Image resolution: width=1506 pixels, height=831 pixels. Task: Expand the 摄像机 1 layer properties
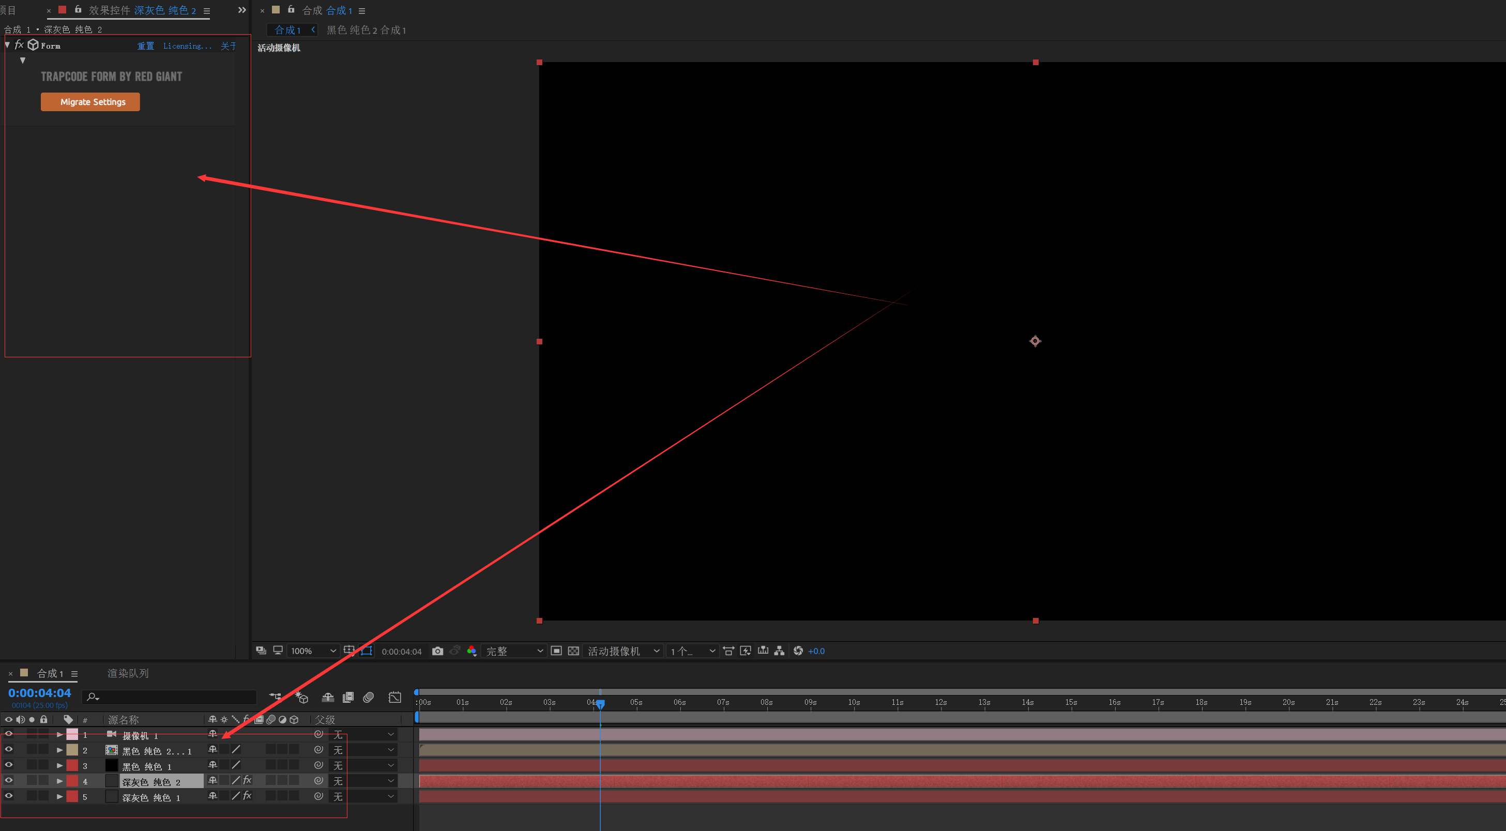59,734
